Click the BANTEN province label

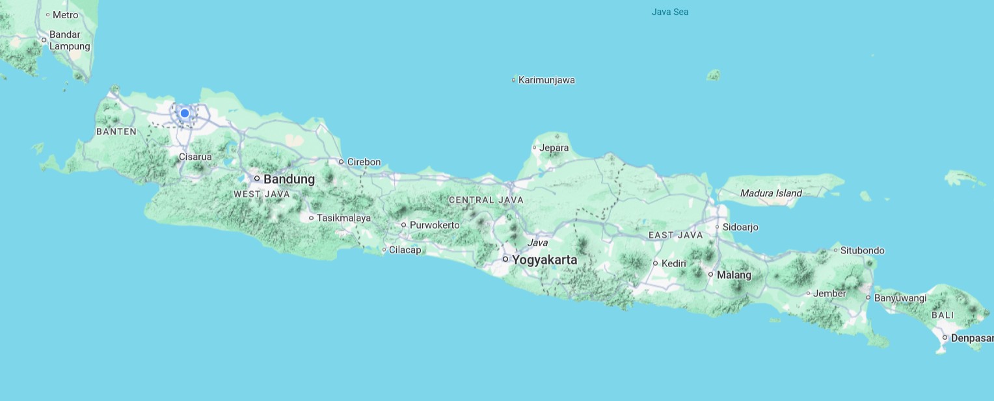tap(116, 131)
